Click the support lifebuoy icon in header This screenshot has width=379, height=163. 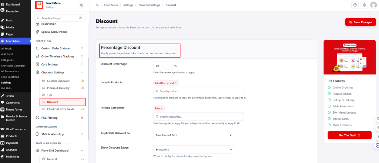(364, 5)
